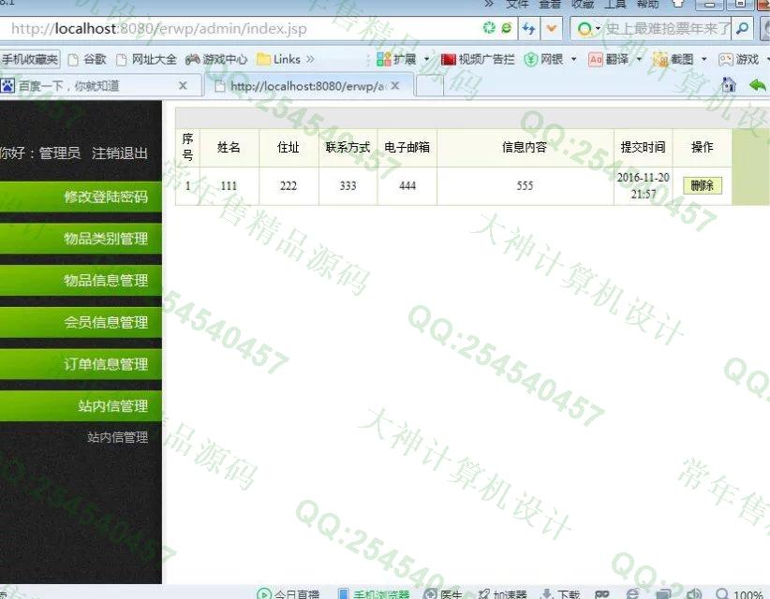Viewport: 770px width, 599px height.
Task: Expand more bookmarks chevron next to Links
Action: (310, 59)
